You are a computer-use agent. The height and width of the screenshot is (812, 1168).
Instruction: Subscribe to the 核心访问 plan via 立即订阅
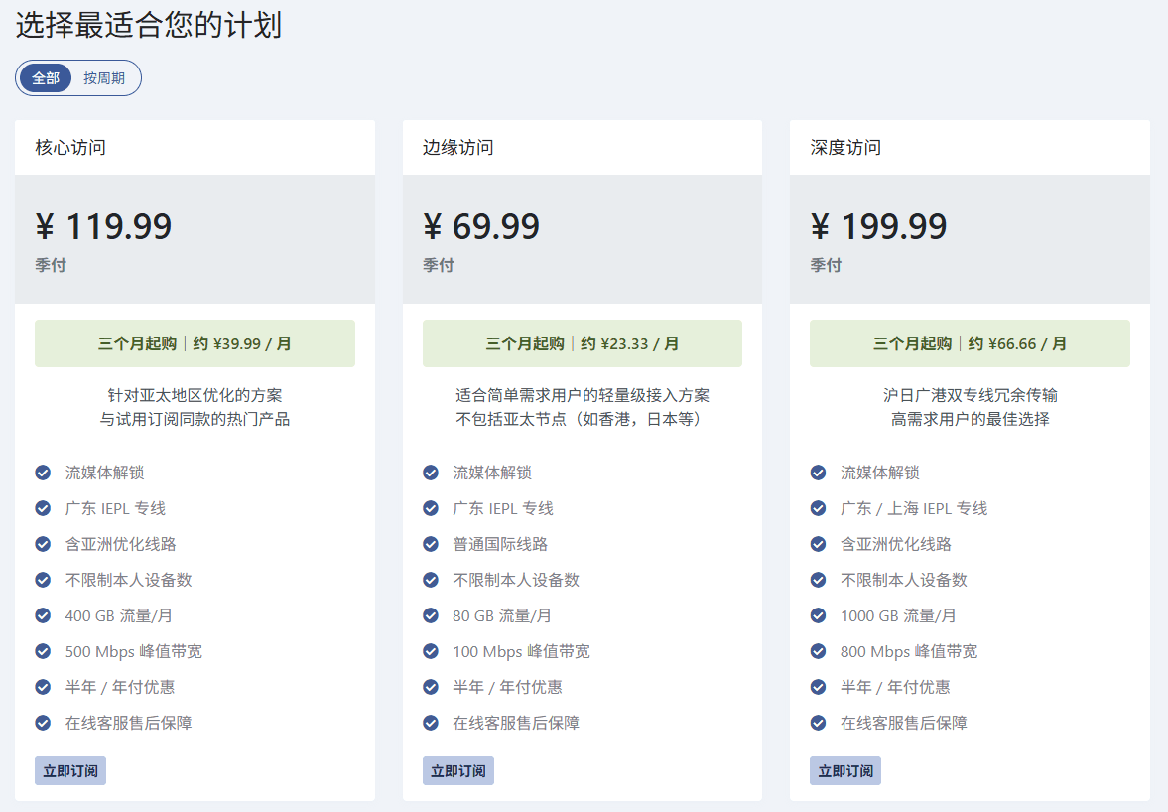tap(70, 771)
